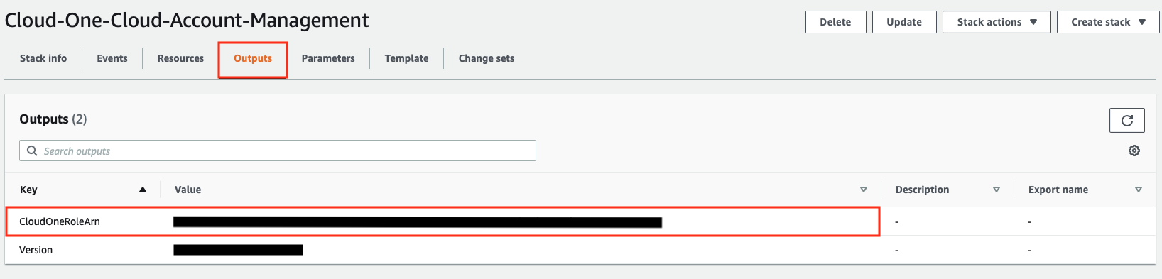The height and width of the screenshot is (279, 1162).
Task: Open the outputs table settings gear
Action: (1134, 151)
